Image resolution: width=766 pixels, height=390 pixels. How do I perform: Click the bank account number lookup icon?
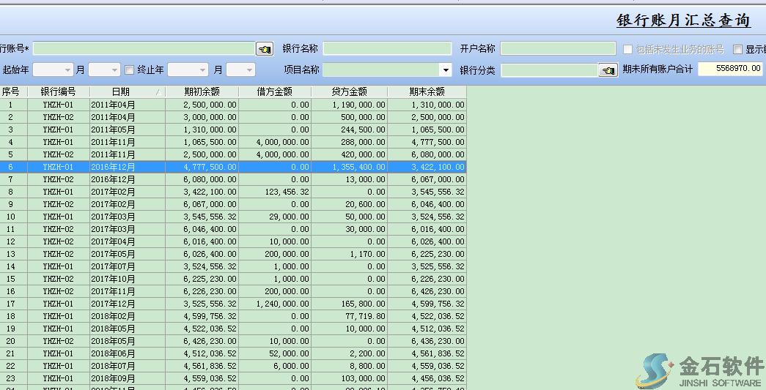point(264,49)
